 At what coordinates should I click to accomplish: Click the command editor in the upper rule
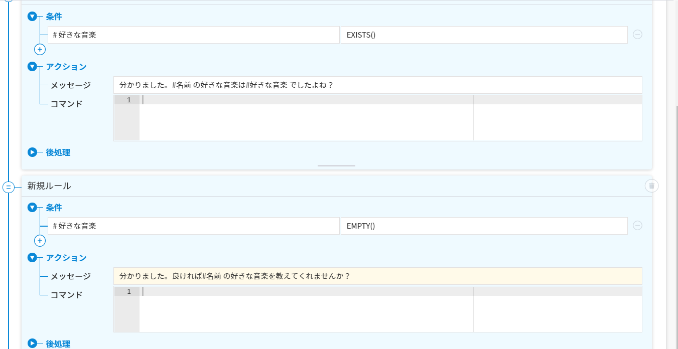click(378, 118)
